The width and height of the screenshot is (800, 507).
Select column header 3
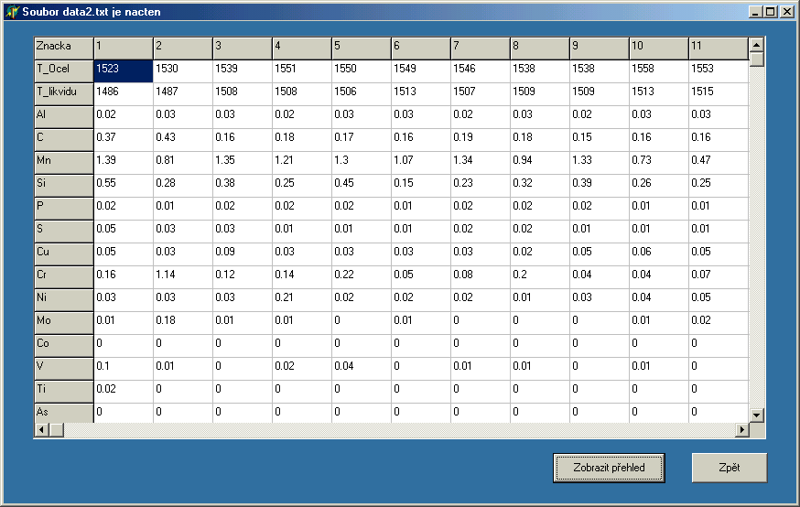pos(243,48)
